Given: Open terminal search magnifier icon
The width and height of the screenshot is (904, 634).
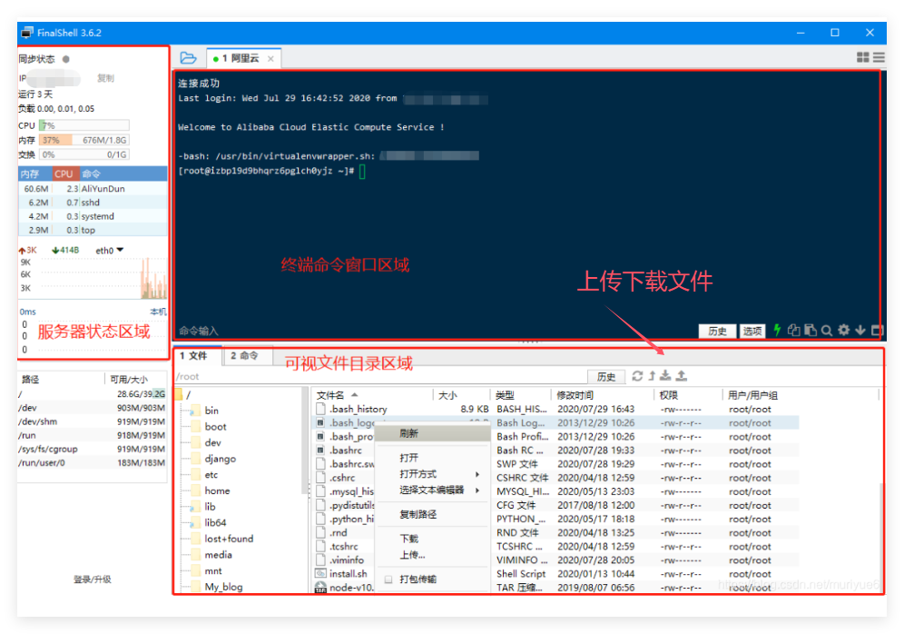Looking at the screenshot, I should point(827,330).
